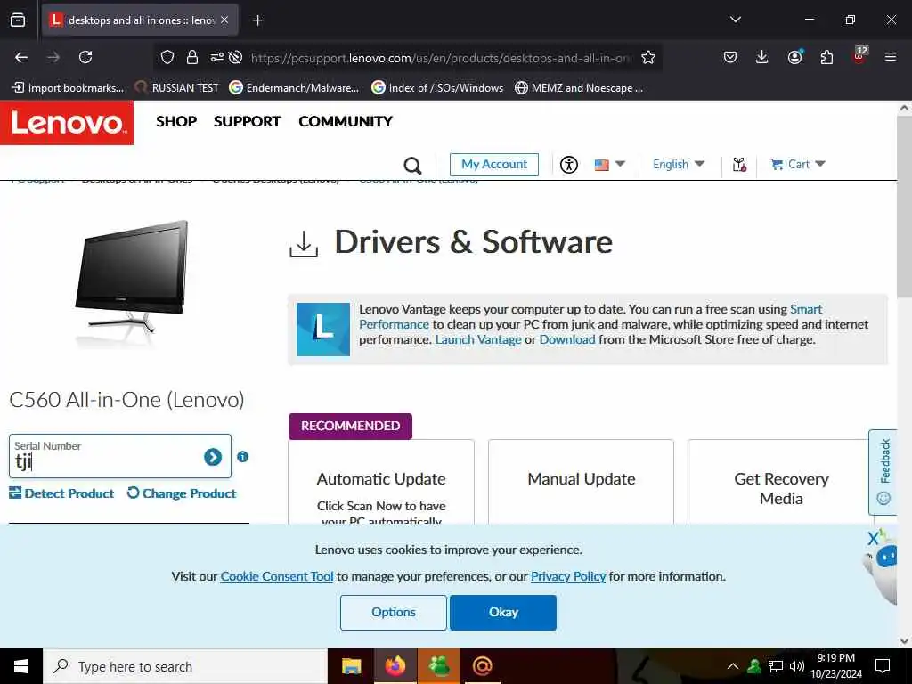Viewport: 912px width, 684px height.
Task: Close the chatbot assistant with X
Action: 873,539
